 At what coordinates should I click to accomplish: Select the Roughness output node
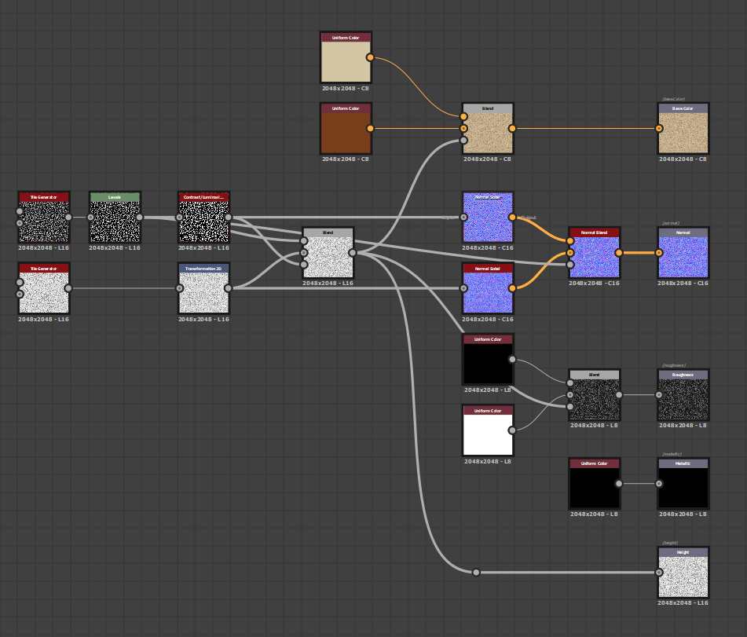point(683,394)
